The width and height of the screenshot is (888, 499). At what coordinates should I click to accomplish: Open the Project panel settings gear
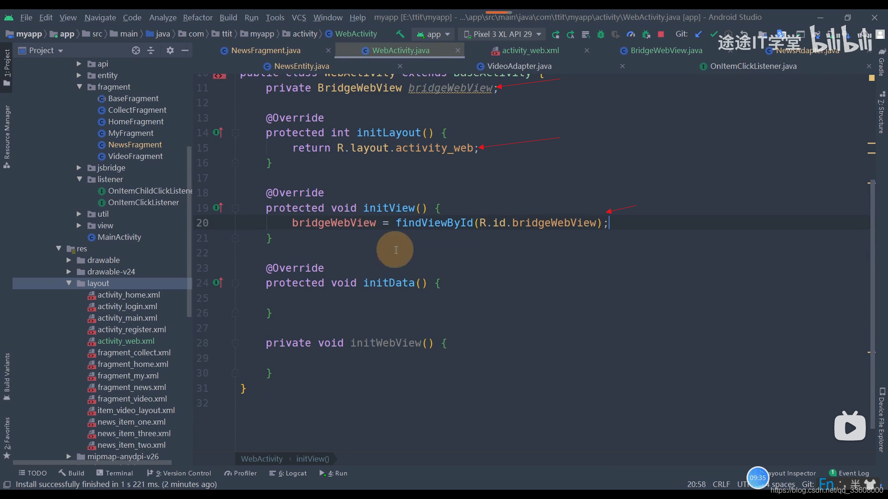point(170,50)
